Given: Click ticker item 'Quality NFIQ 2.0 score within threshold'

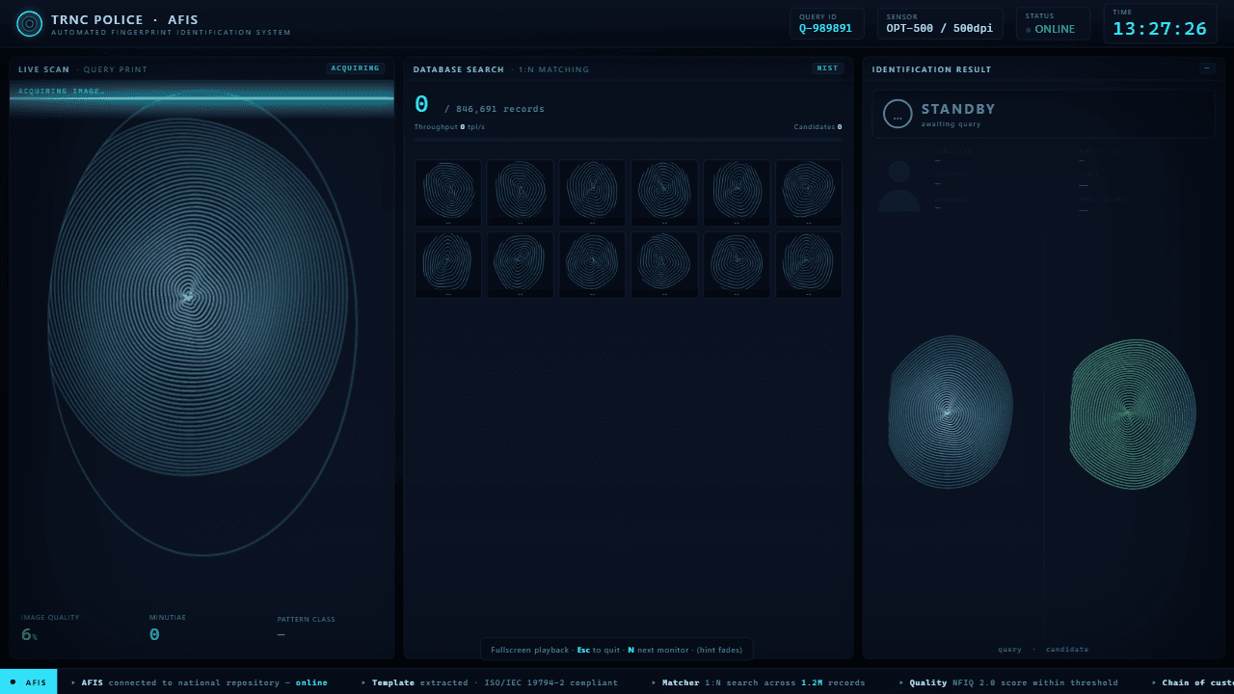Looking at the screenshot, I should [x=1013, y=682].
